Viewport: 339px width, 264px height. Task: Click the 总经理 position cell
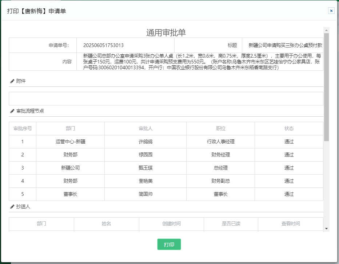click(x=220, y=168)
